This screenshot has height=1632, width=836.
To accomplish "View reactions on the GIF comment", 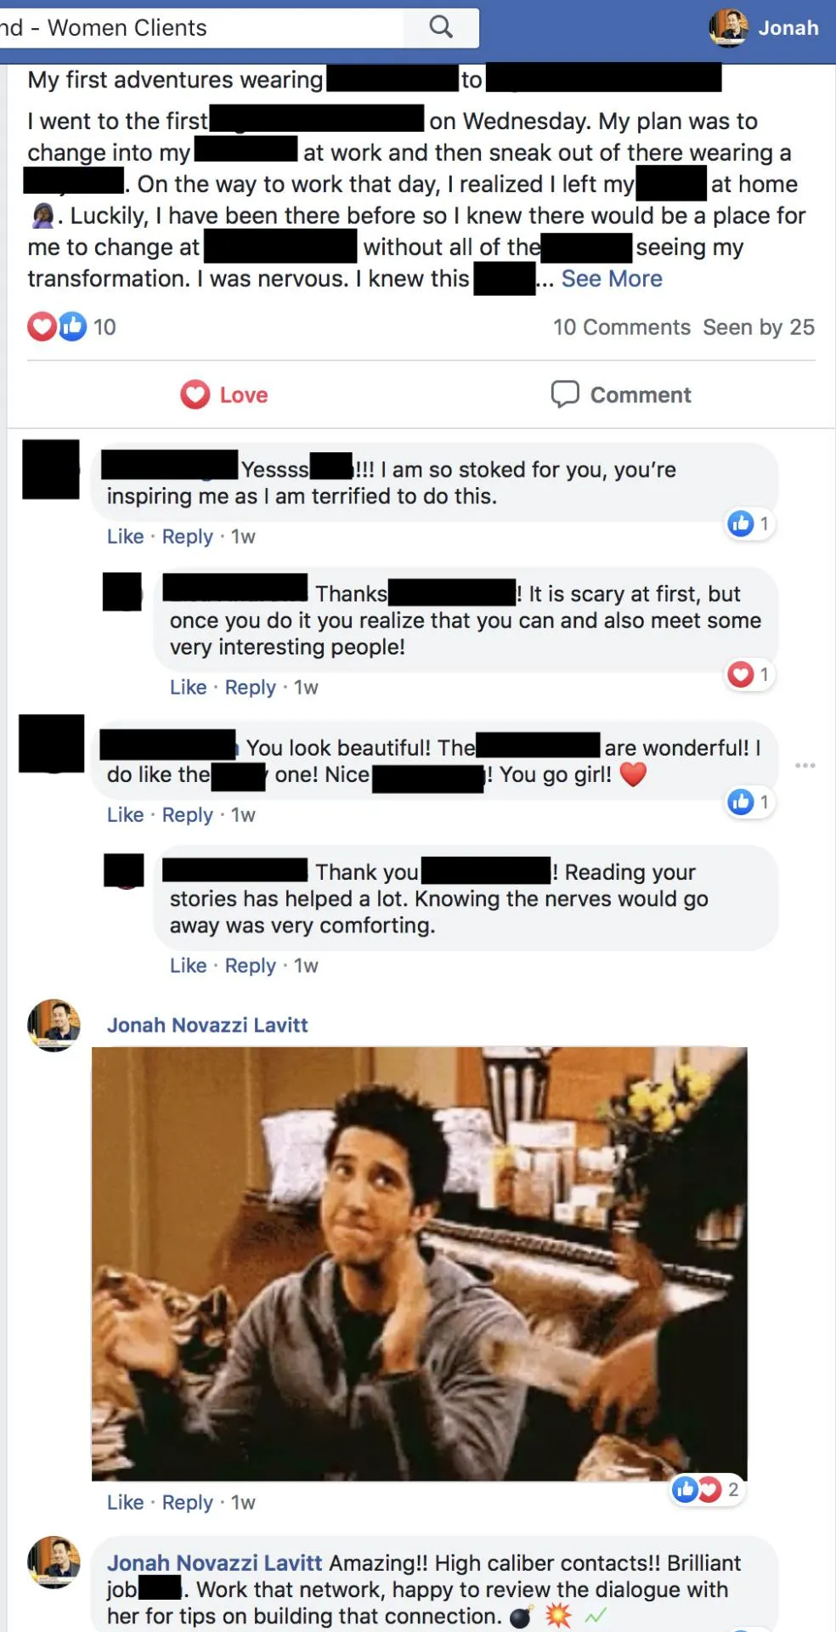I will pos(706,1489).
